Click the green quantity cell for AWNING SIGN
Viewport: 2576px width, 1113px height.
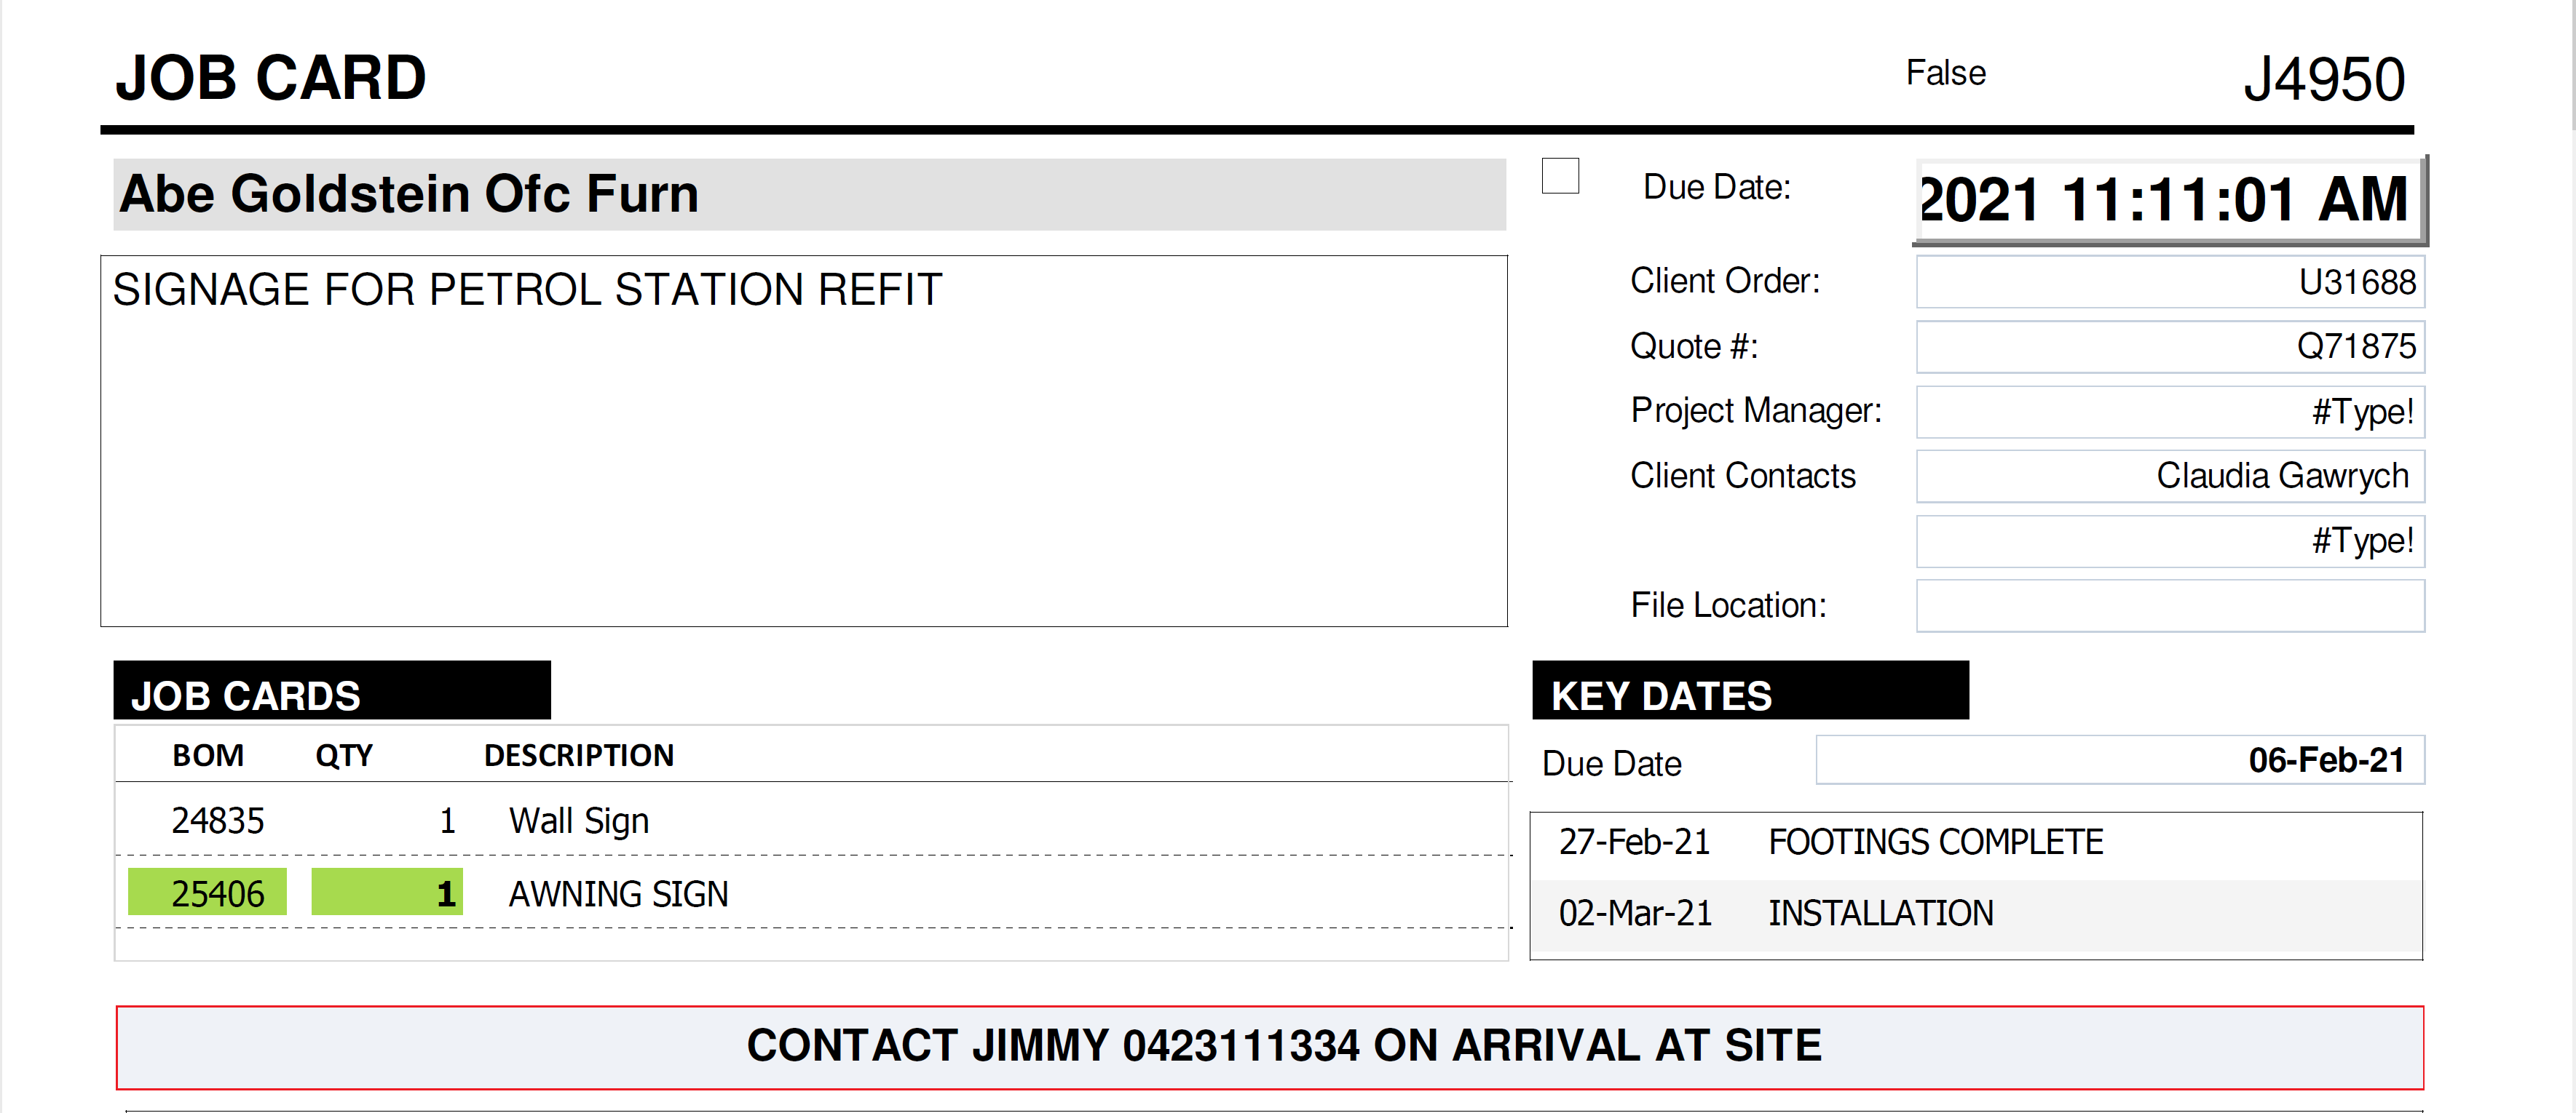coord(387,892)
